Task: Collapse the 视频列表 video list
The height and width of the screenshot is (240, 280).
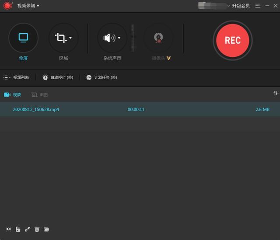Action: point(16,77)
